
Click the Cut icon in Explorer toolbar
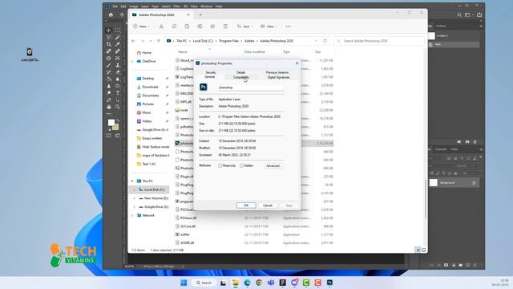point(161,26)
